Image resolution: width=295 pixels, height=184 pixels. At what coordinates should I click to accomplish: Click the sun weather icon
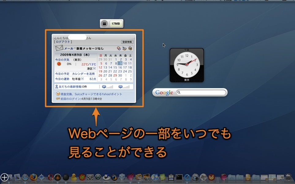[59, 64]
